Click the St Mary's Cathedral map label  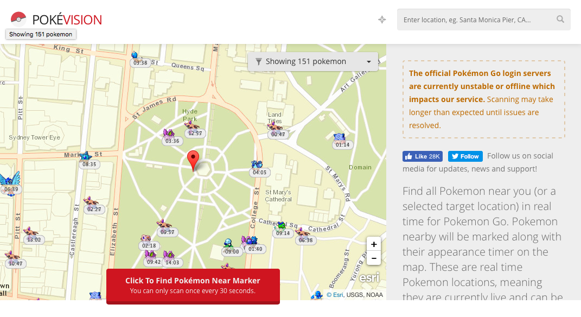[278, 196]
